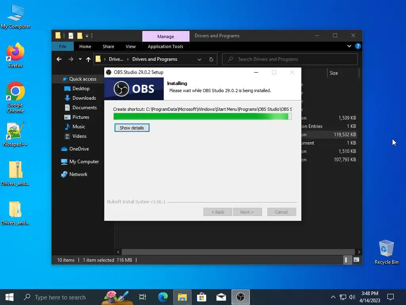This screenshot has width=406, height=305.
Task: Open recent locations dropdown in Explorer
Action: [80, 59]
